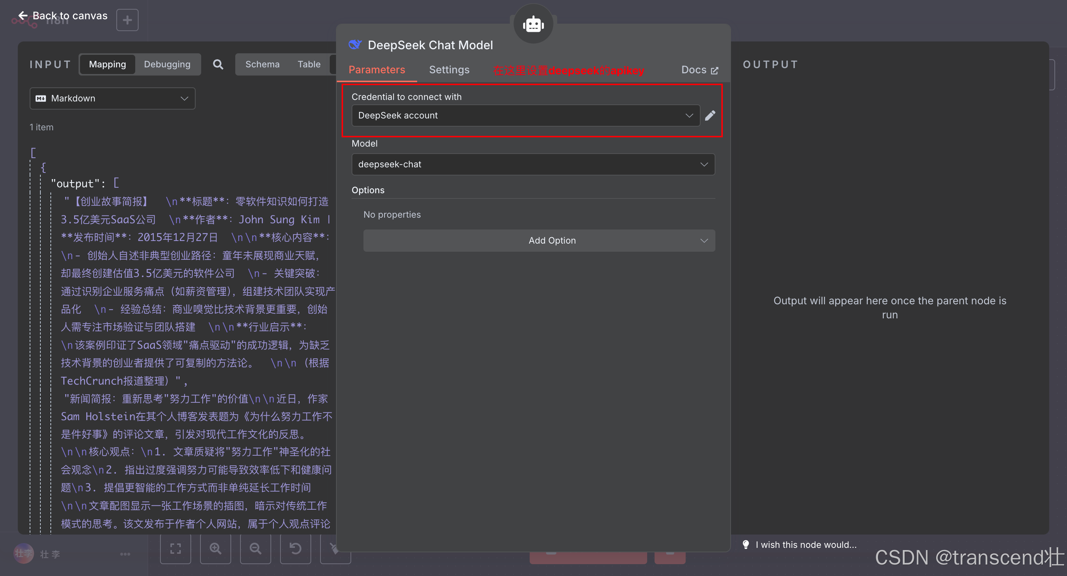Viewport: 1067px width, 576px height.
Task: Switch input view to Mapping
Action: [107, 64]
